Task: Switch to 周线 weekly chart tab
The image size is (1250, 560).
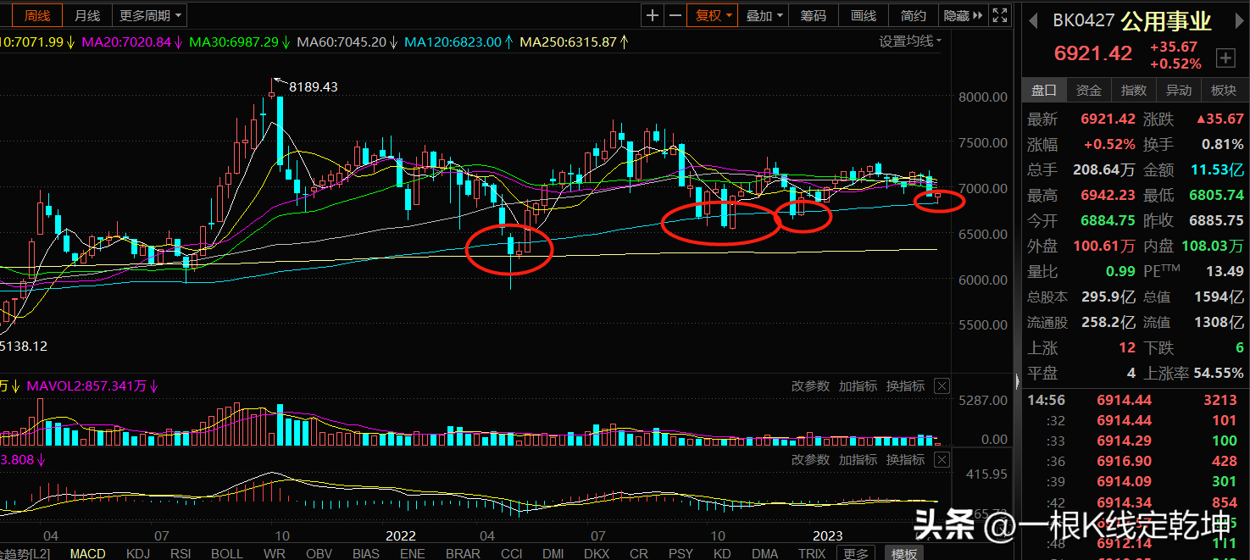Action: [x=37, y=15]
